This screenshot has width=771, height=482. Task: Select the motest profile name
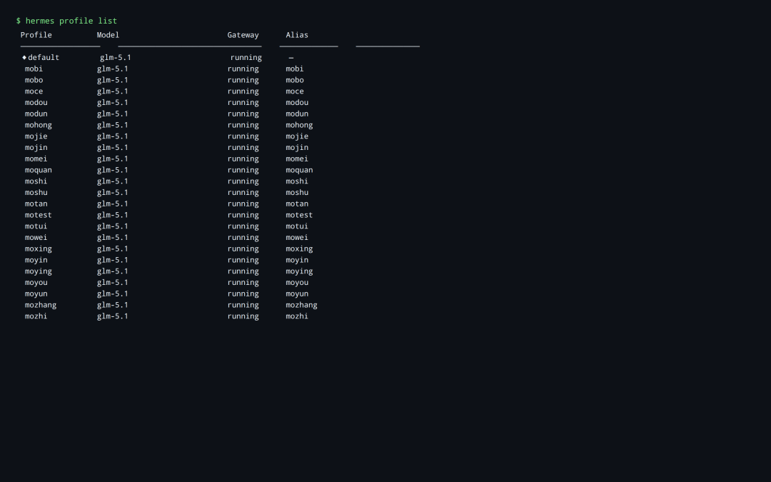[x=38, y=214]
